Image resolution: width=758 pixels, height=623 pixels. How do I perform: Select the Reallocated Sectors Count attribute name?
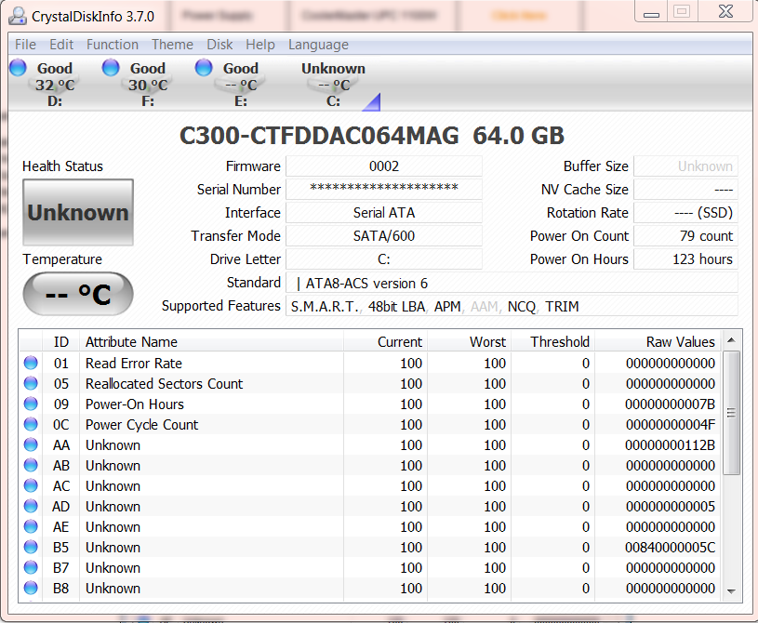coord(164,384)
